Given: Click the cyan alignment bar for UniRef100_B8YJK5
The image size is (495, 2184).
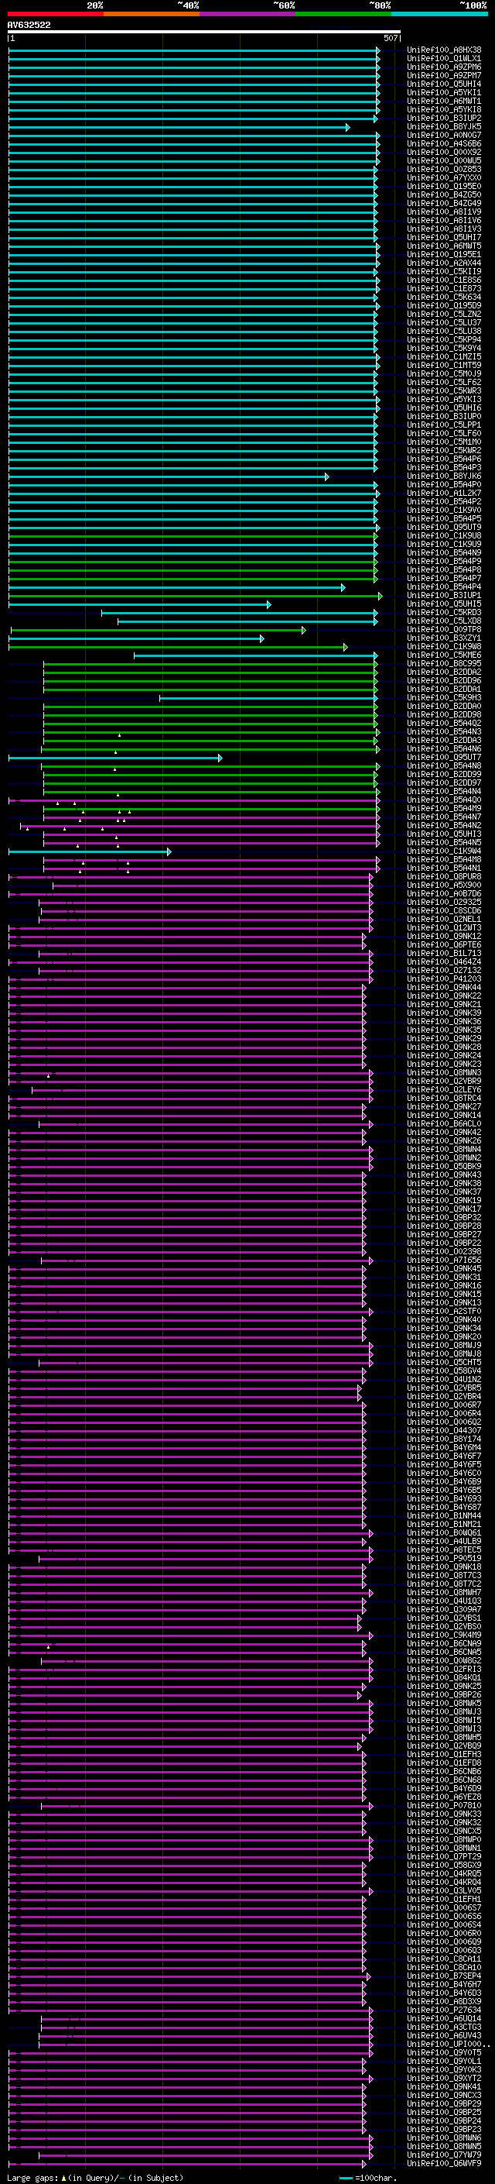Looking at the screenshot, I should (179, 127).
